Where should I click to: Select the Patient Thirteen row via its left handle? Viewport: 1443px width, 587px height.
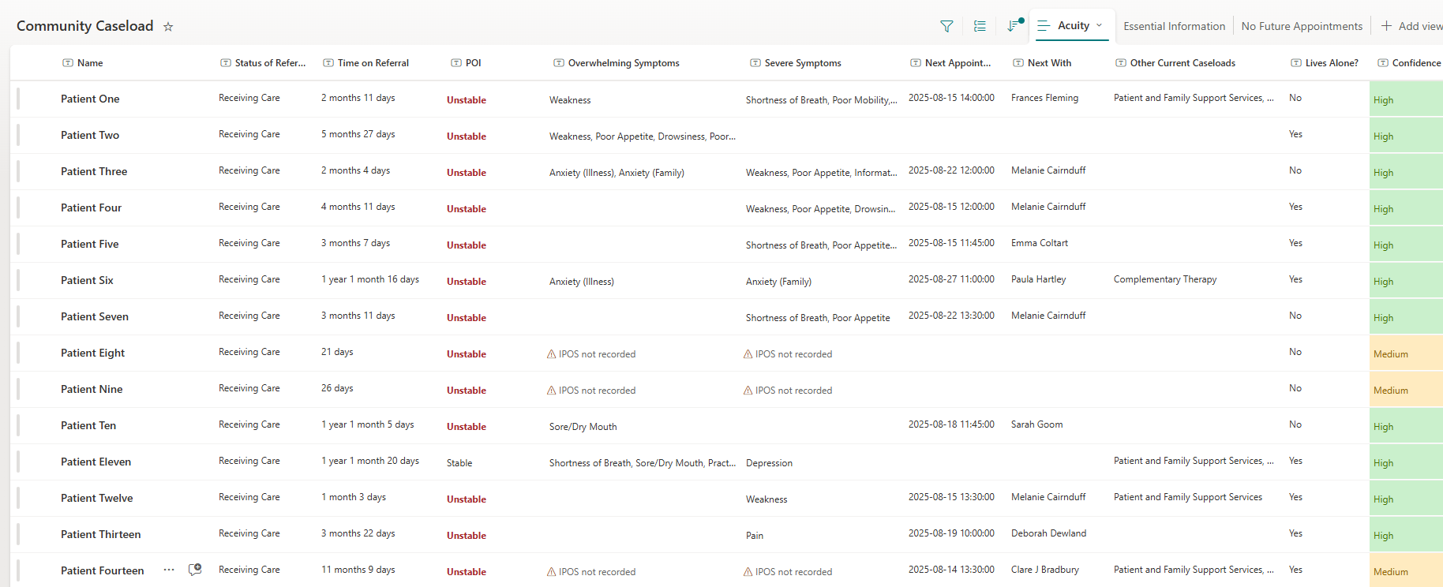18,534
